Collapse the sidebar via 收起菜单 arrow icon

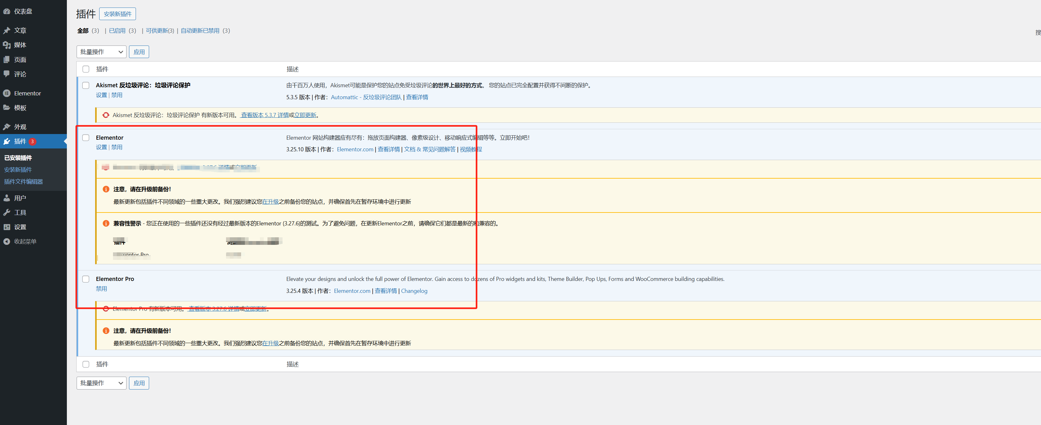pos(7,242)
